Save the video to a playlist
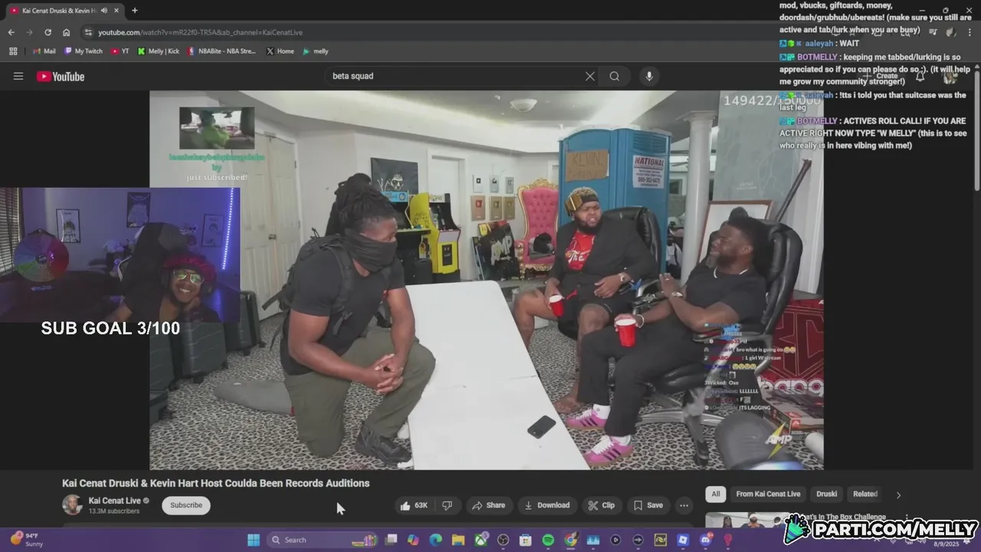The width and height of the screenshot is (981, 552). click(x=648, y=505)
